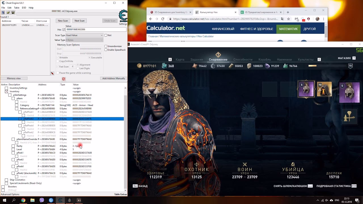Screen dimensions: 363x204
Task: Switch to the Способности game tab
Action: coord(243,59)
